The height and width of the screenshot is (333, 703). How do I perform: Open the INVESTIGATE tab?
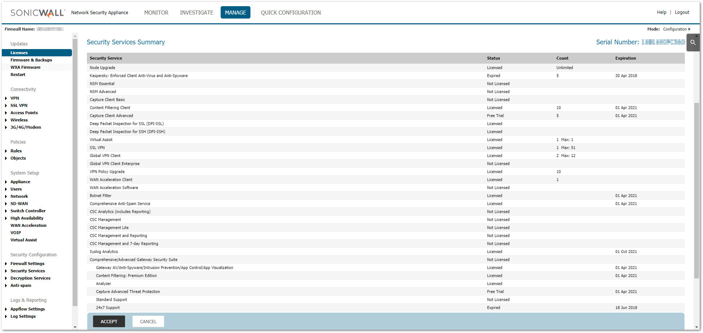click(196, 13)
